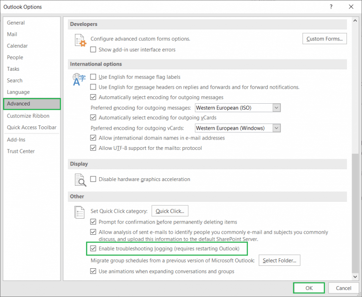Open the outgoing vCards encoding dropdown
The image size is (362, 297).
coord(276,128)
